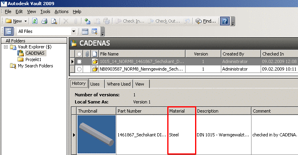The width and height of the screenshot is (298, 155).
Task: Switch to the View tab
Action: (141, 84)
